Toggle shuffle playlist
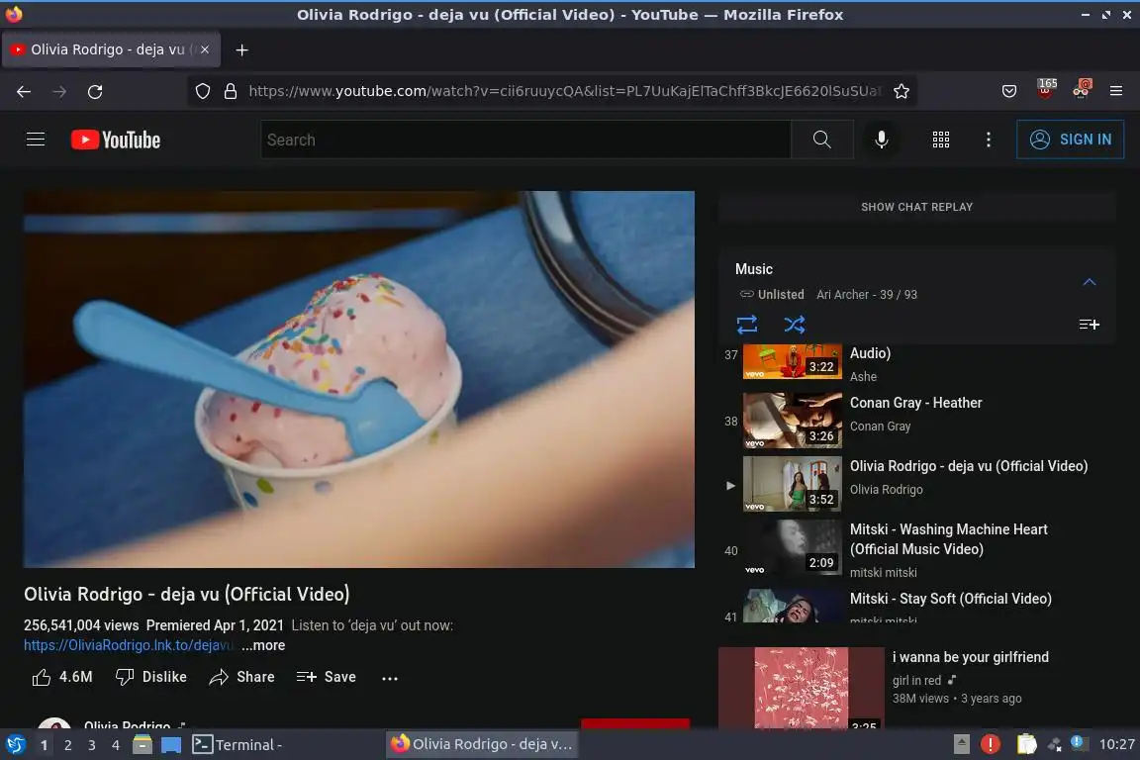The image size is (1140, 760). tap(794, 325)
